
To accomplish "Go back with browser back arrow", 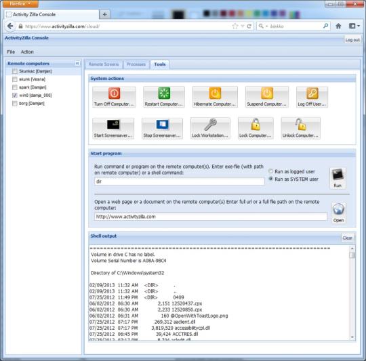I will point(10,26).
